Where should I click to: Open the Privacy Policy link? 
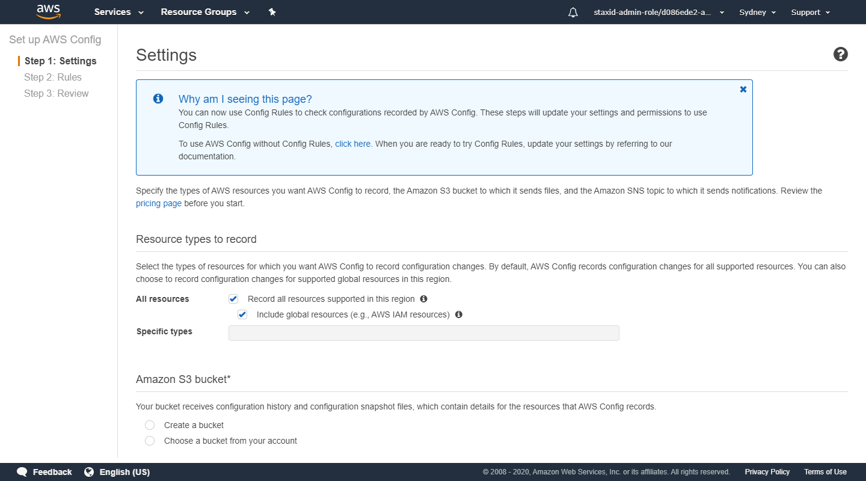767,472
